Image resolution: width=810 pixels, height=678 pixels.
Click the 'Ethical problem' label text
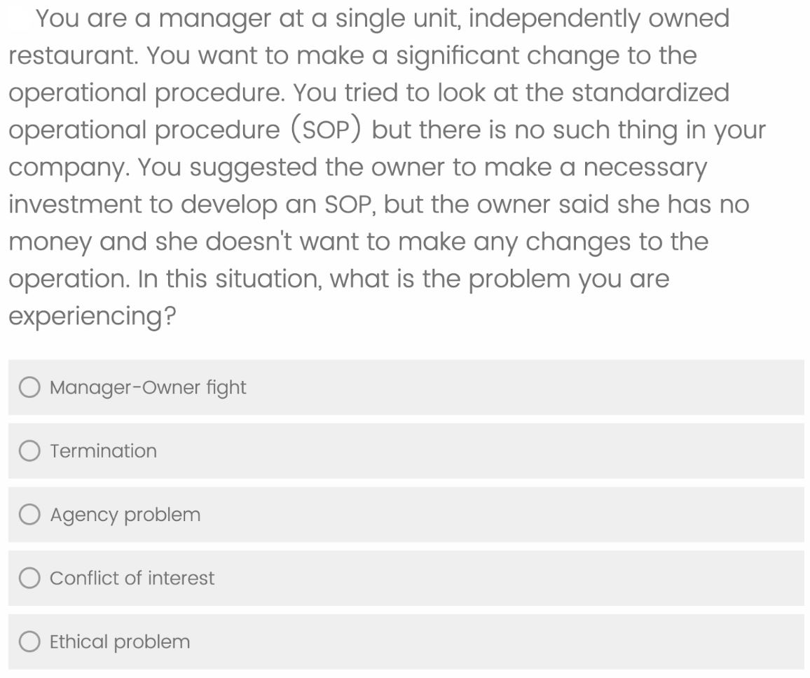pos(120,641)
